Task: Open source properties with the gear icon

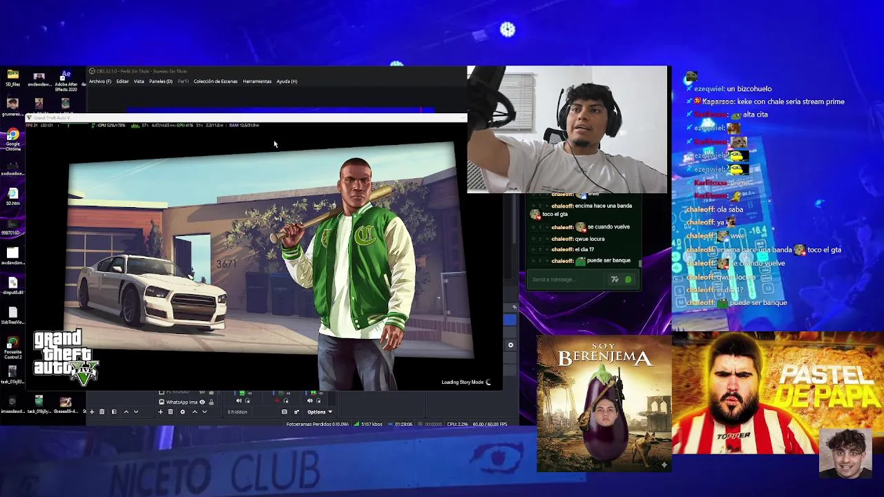Action: tap(182, 411)
